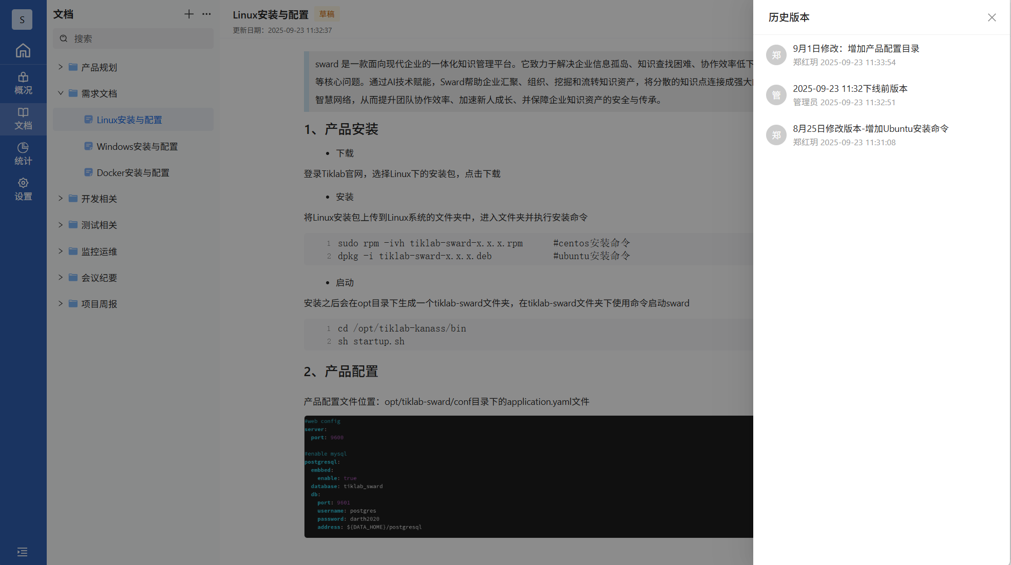1011x565 pixels.
Task: Open the home page icon
Action: tap(23, 50)
